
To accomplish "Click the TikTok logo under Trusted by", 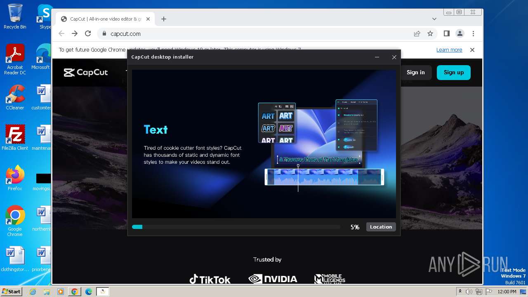I will click(210, 279).
